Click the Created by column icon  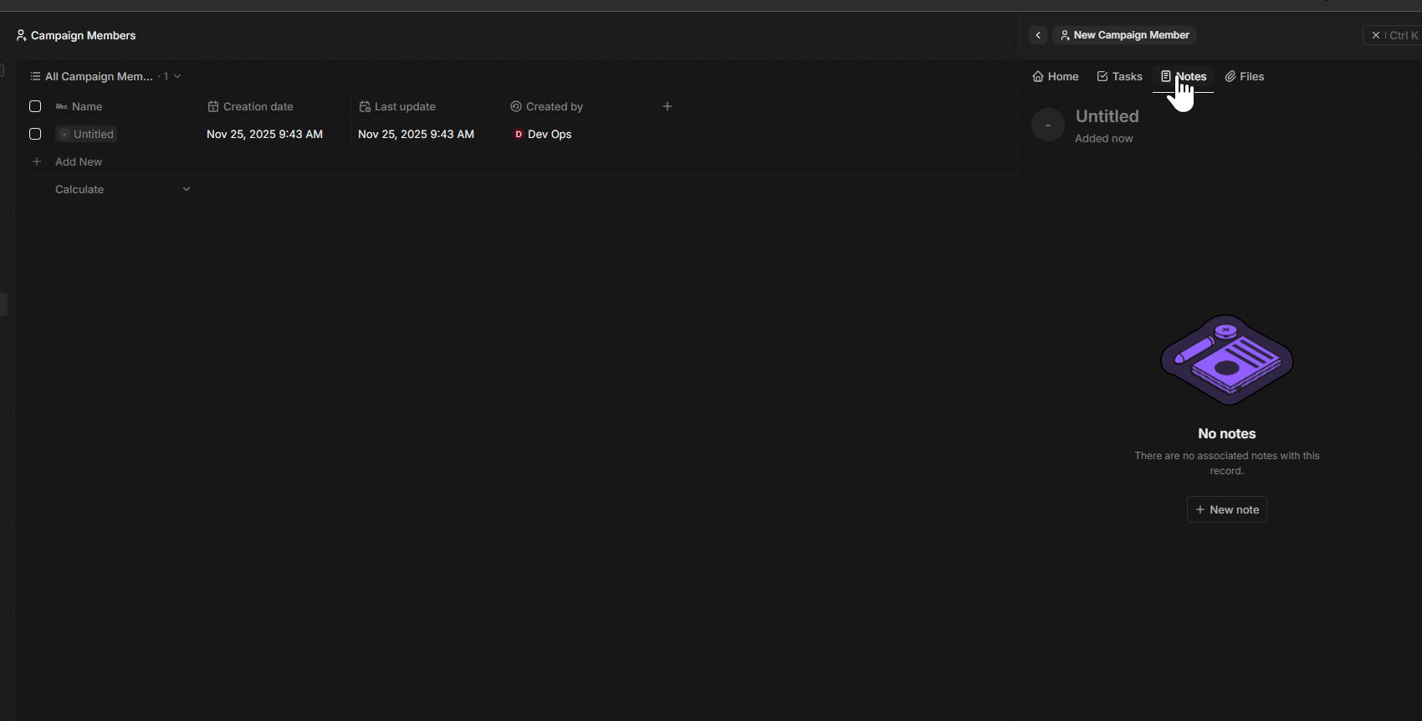point(516,106)
